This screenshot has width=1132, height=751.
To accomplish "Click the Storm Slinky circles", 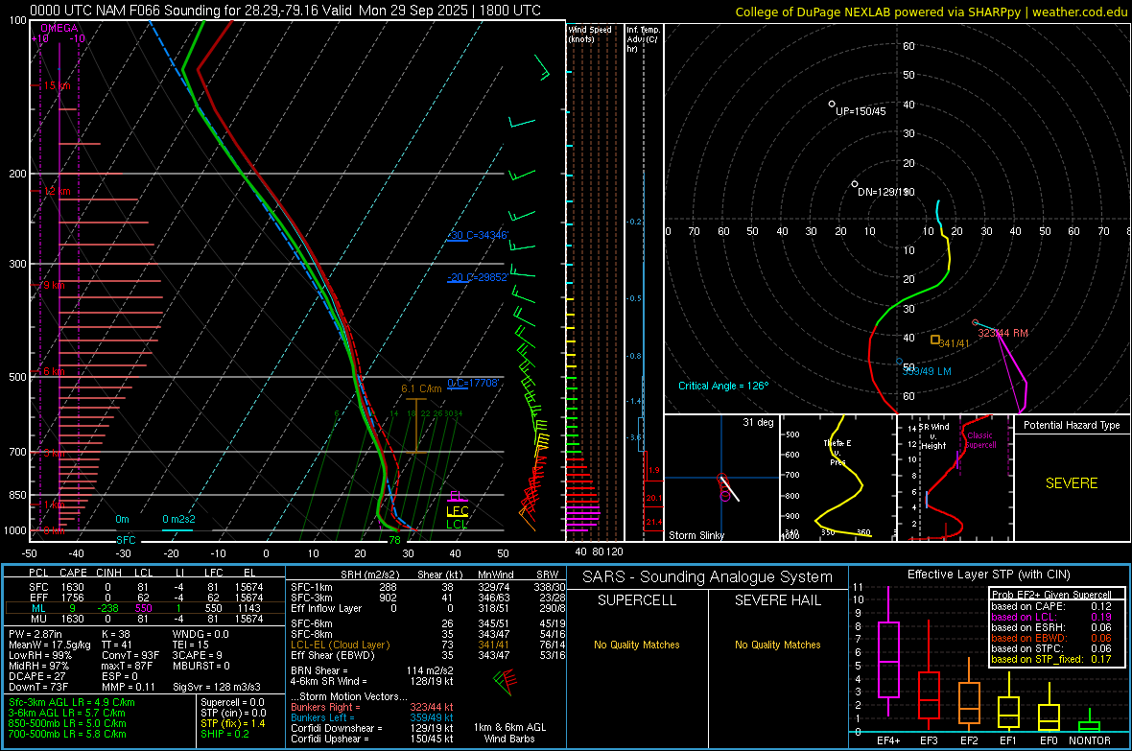I will 724,487.
